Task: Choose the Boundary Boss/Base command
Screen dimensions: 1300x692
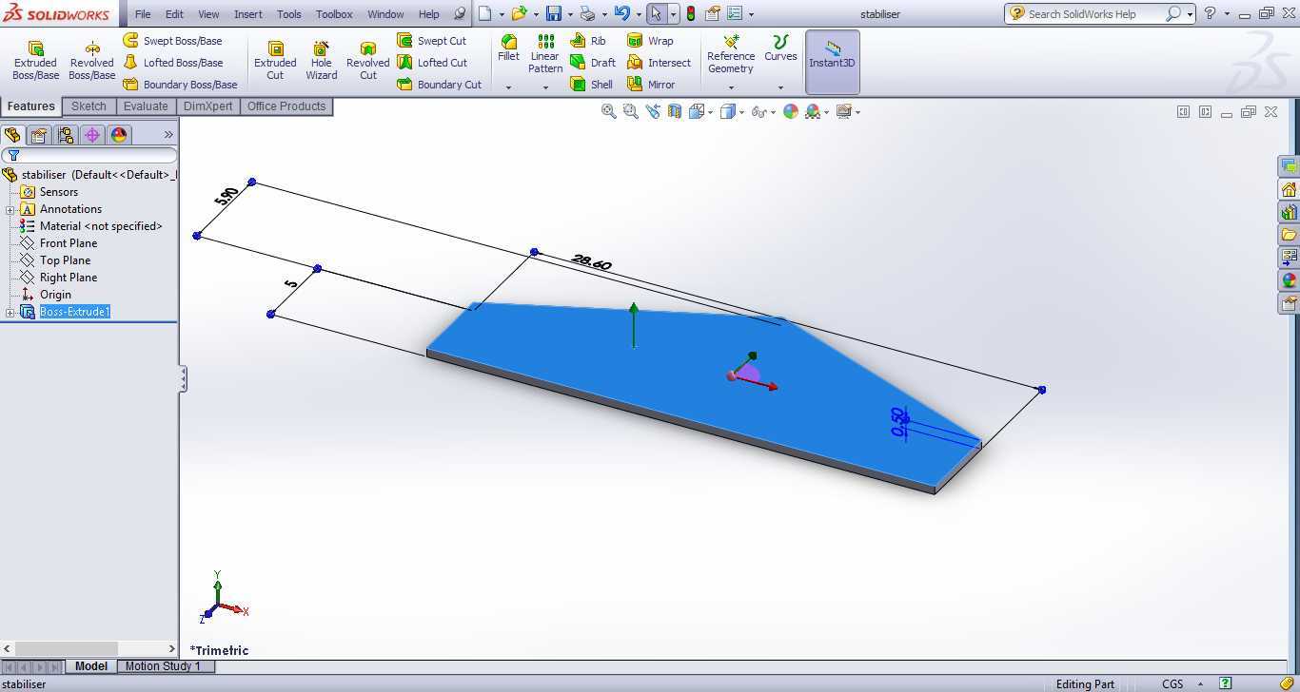Action: click(180, 85)
